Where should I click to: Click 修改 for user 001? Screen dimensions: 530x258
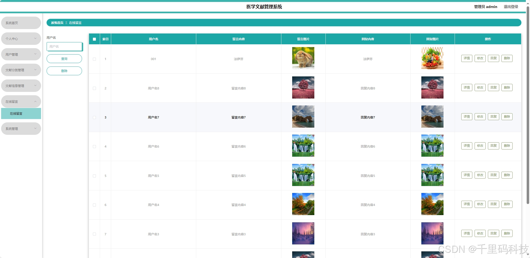(x=480, y=58)
